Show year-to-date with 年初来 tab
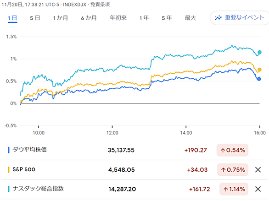The width and height of the screenshot is (269, 201). tap(118, 18)
